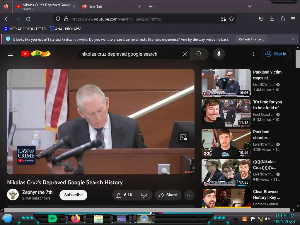Open YouTube settings three-dot menu

click(254, 54)
